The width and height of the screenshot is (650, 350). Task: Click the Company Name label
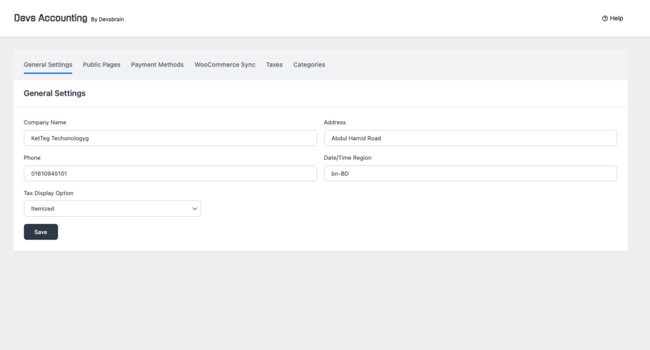click(45, 122)
